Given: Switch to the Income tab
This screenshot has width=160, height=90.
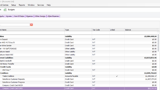Looking at the screenshot, I should 9,16.
